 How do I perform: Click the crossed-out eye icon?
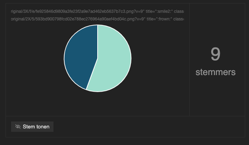pyautogui.click(x=18, y=126)
